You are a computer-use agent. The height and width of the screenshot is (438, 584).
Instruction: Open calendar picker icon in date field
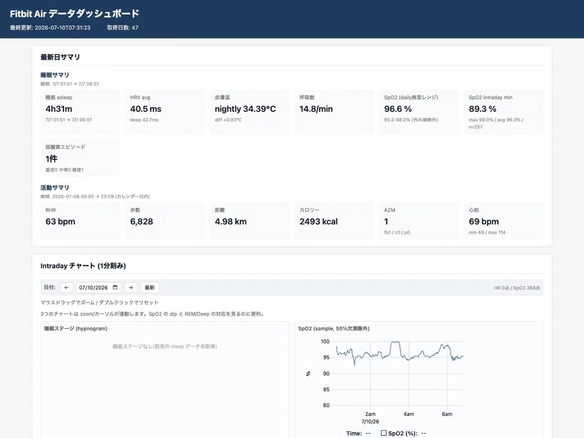point(115,288)
